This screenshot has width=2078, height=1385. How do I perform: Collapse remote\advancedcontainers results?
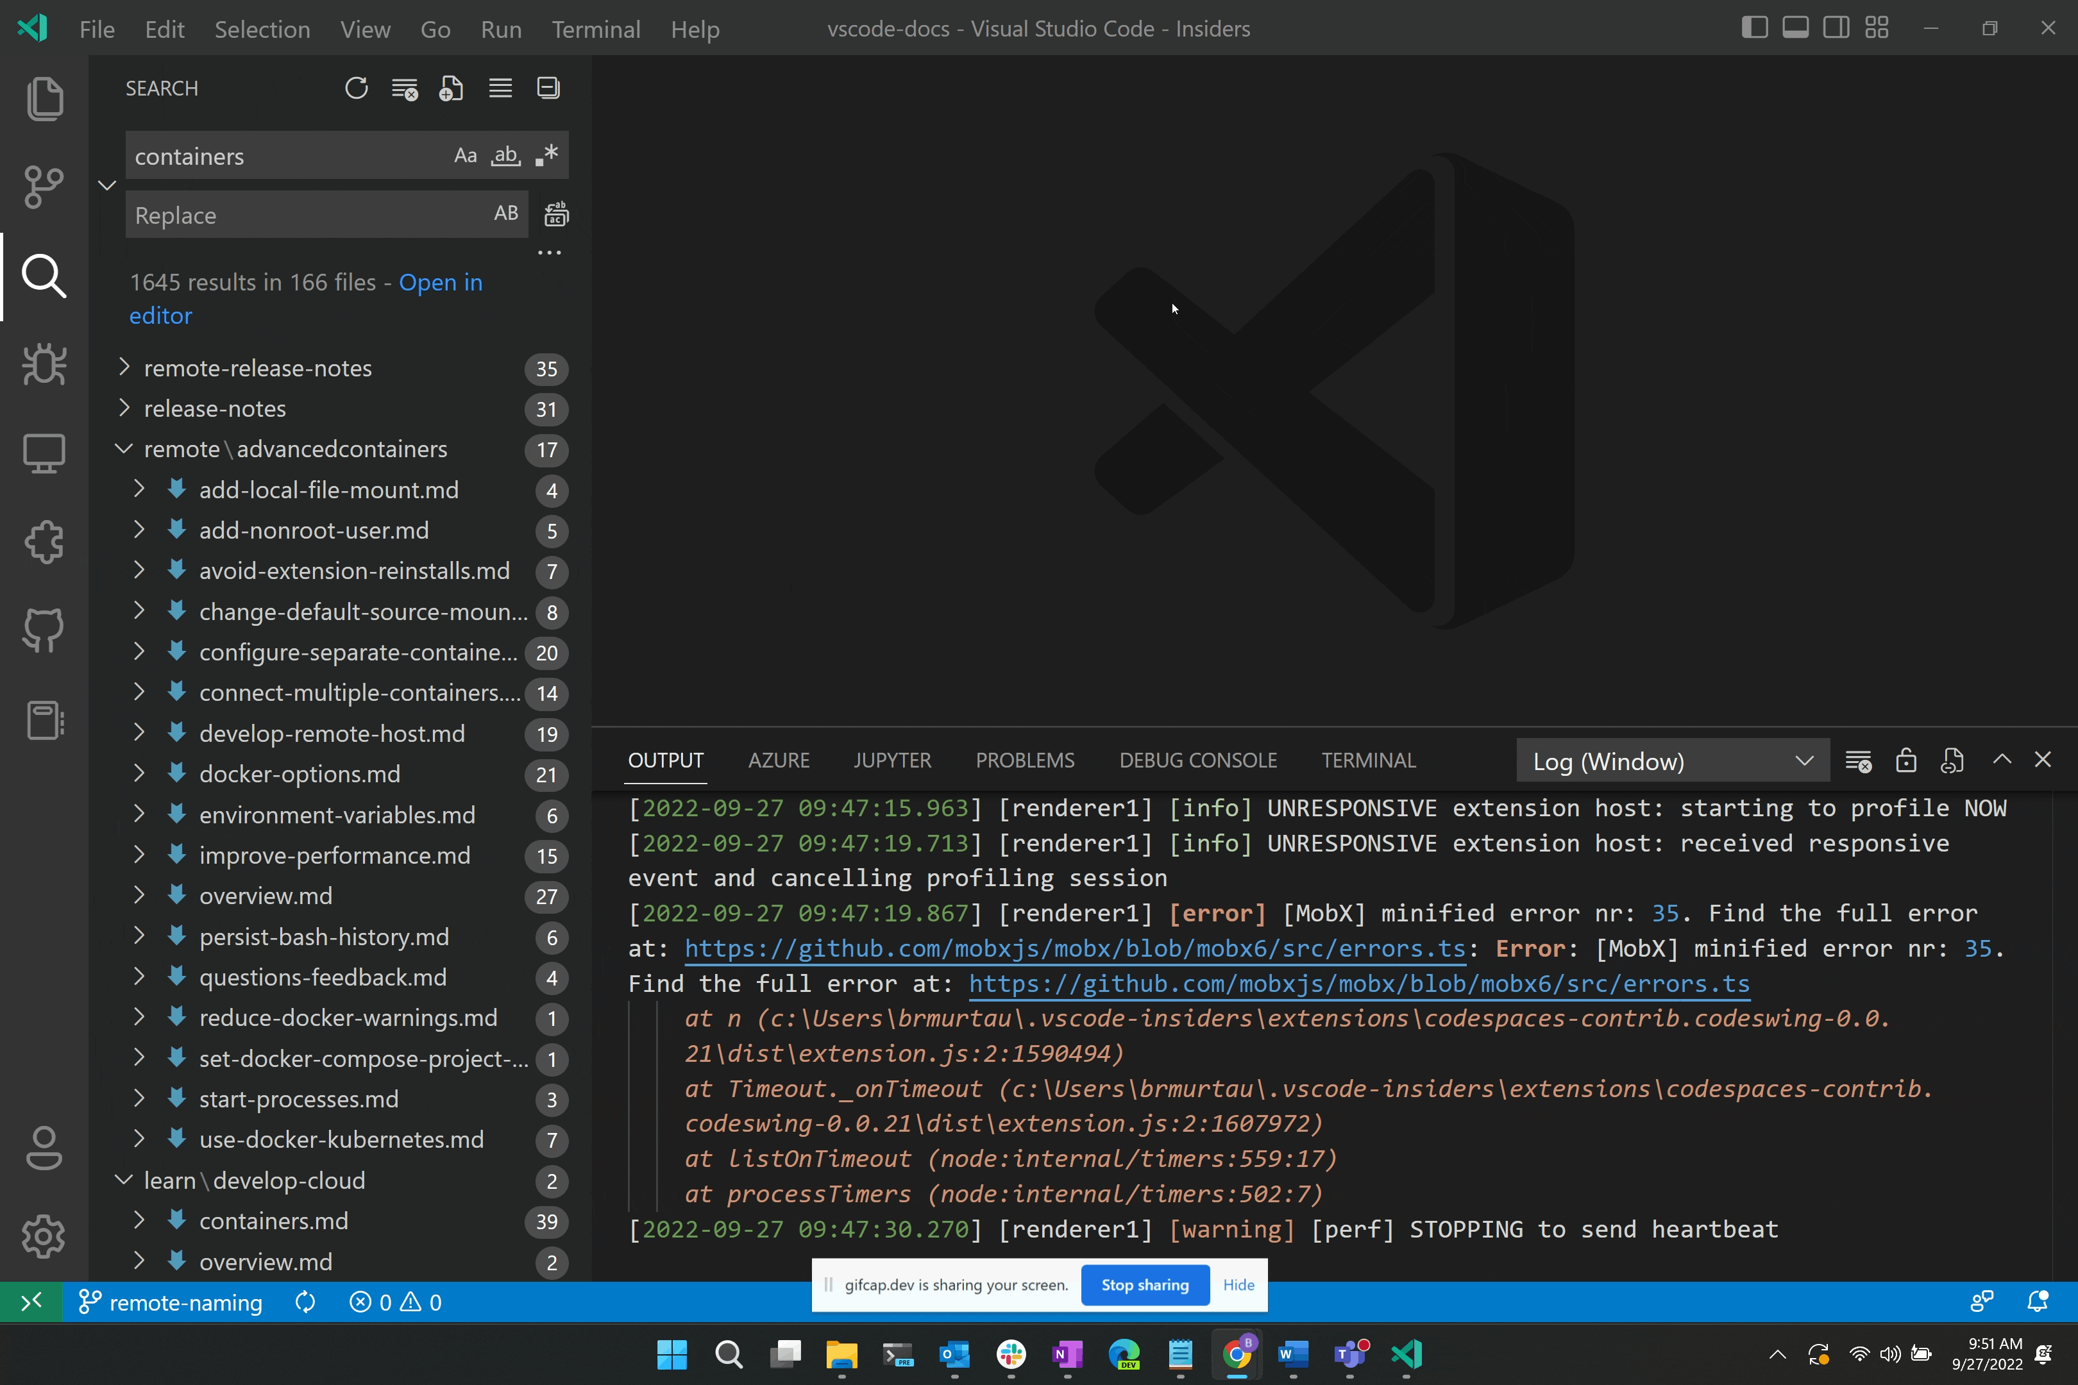pos(124,449)
